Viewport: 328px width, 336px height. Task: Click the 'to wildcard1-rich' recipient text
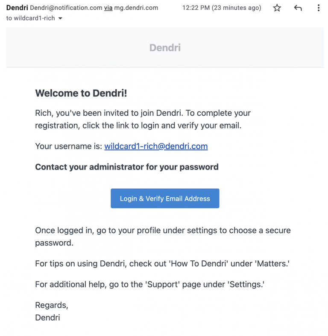(30, 18)
